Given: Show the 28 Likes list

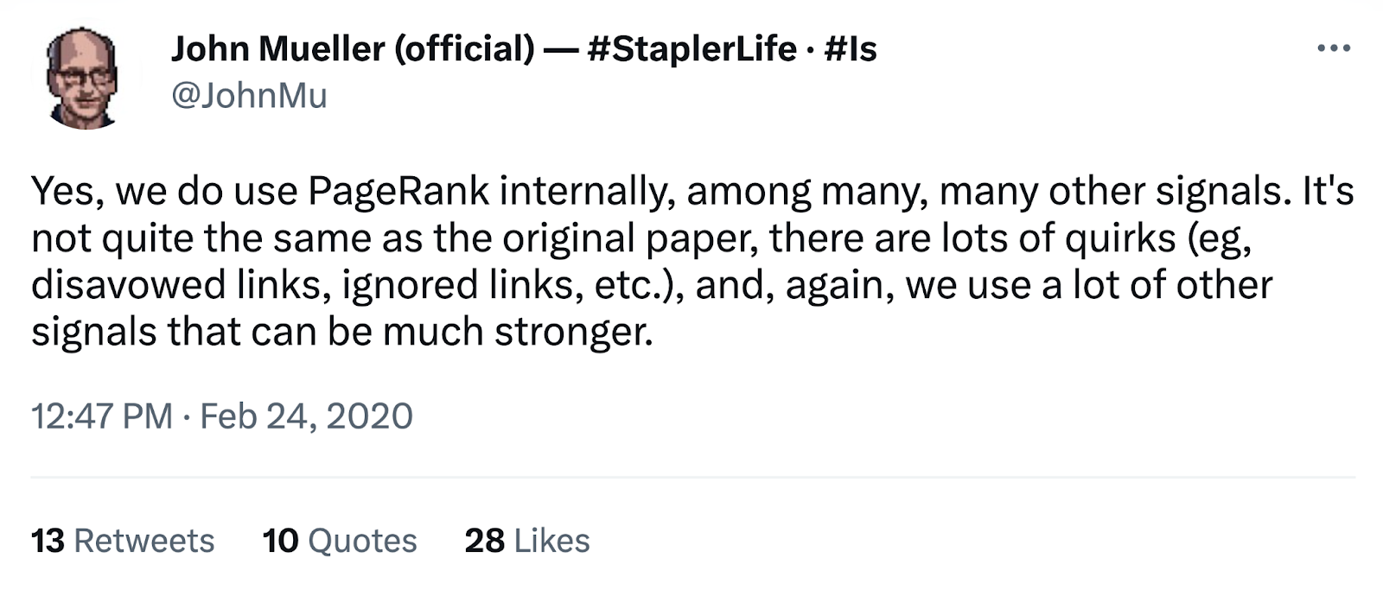Looking at the screenshot, I should coord(527,541).
